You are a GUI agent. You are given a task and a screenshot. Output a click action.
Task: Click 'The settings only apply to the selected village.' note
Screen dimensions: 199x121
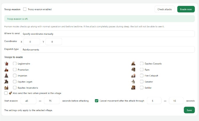[x=28, y=110]
